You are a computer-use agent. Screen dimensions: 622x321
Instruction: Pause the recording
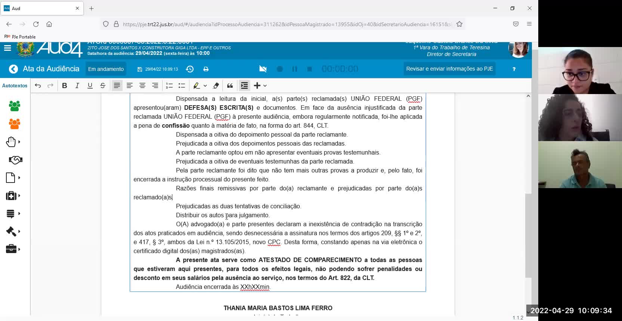295,69
